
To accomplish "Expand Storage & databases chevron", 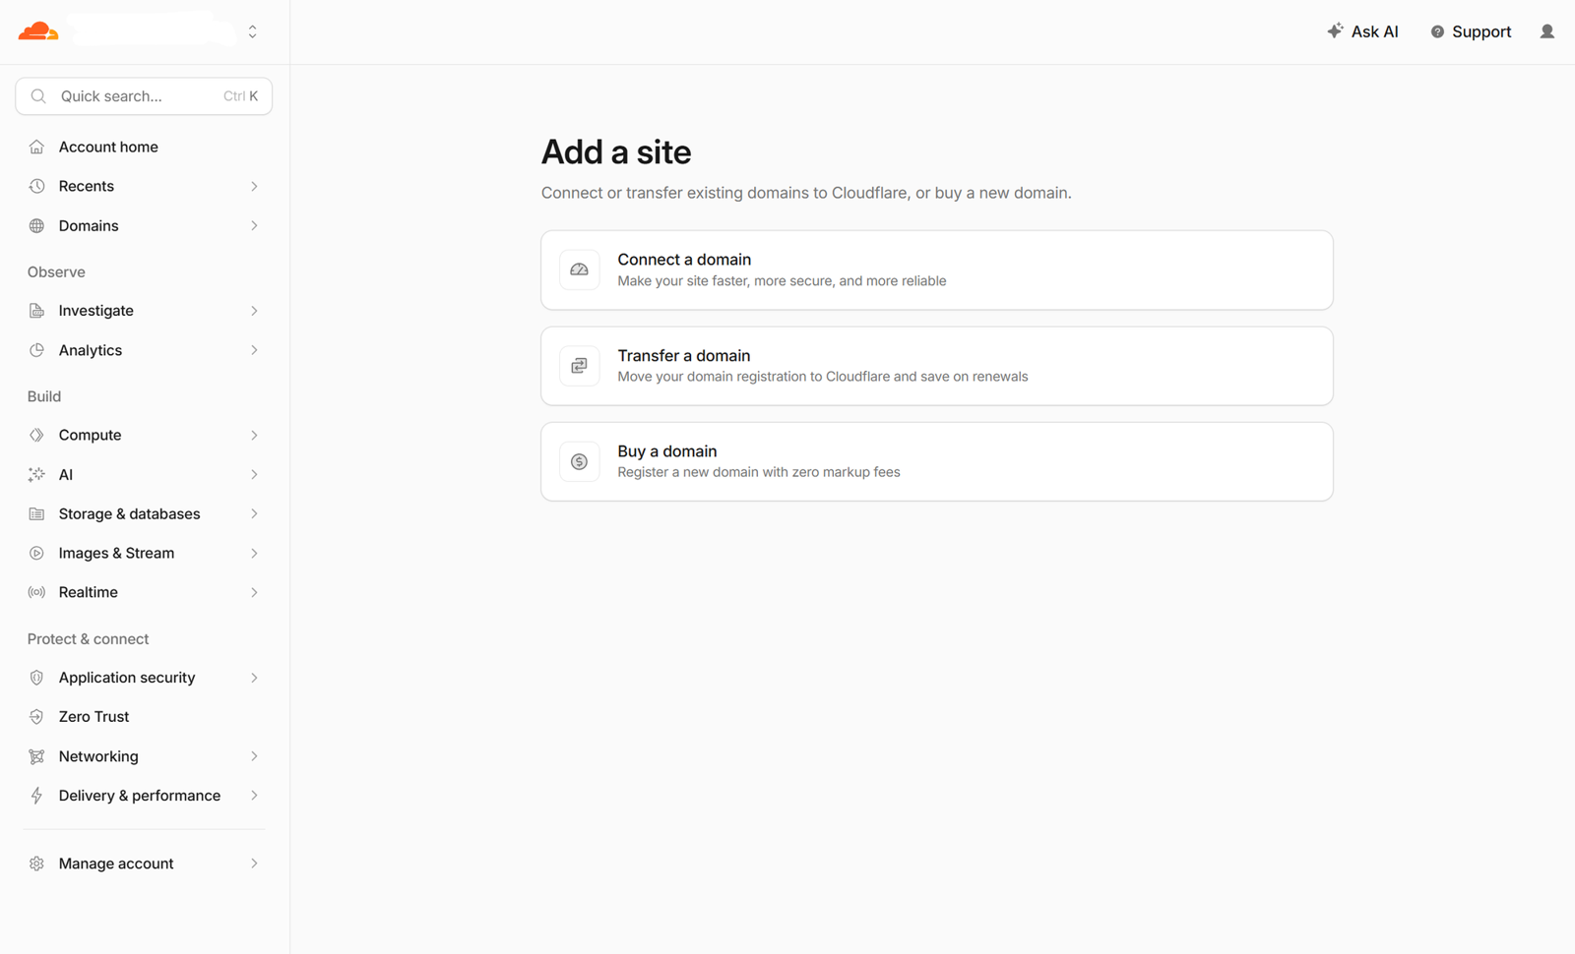I will (x=254, y=513).
